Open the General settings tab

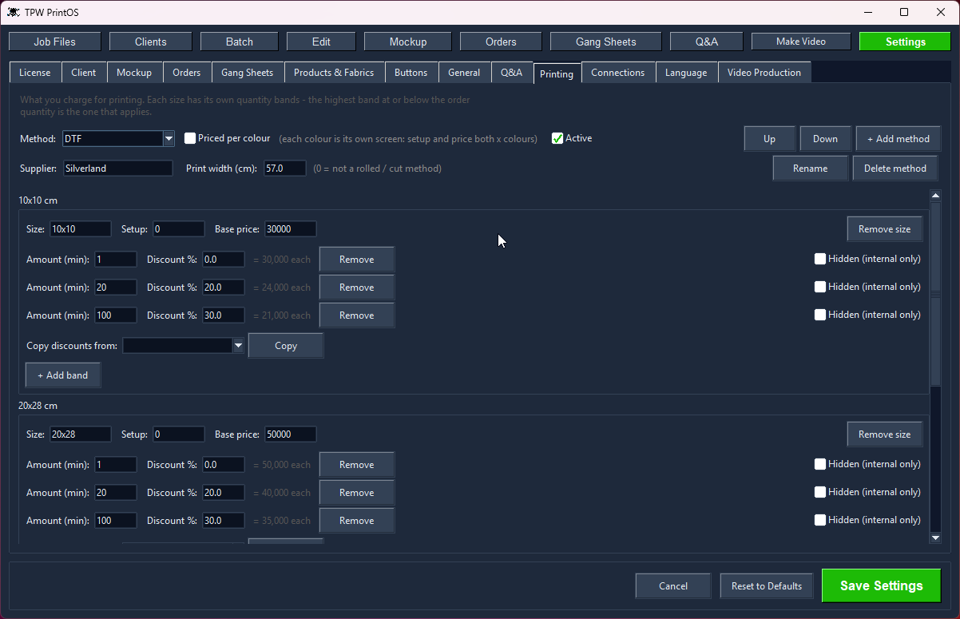464,73
